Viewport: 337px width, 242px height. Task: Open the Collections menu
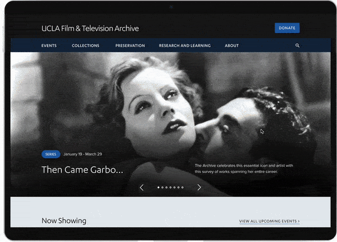click(x=85, y=45)
